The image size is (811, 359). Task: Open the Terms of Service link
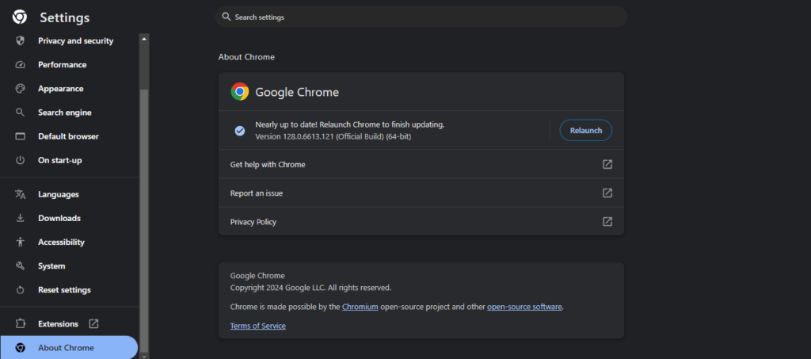(257, 326)
